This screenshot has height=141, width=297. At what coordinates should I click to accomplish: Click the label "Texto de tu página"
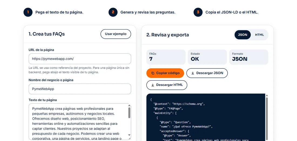[43, 100]
